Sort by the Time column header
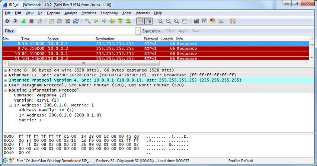317x166 pixels. (25, 39)
